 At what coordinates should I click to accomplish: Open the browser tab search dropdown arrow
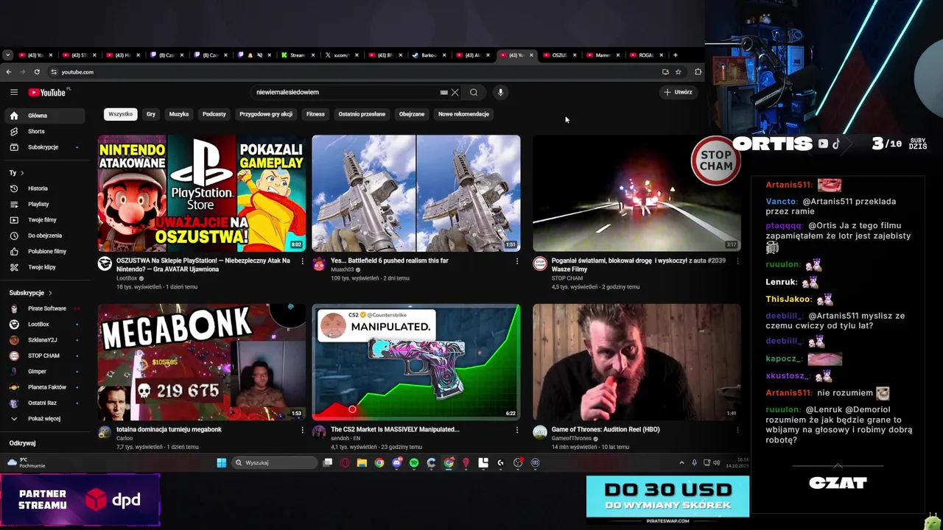pos(7,55)
